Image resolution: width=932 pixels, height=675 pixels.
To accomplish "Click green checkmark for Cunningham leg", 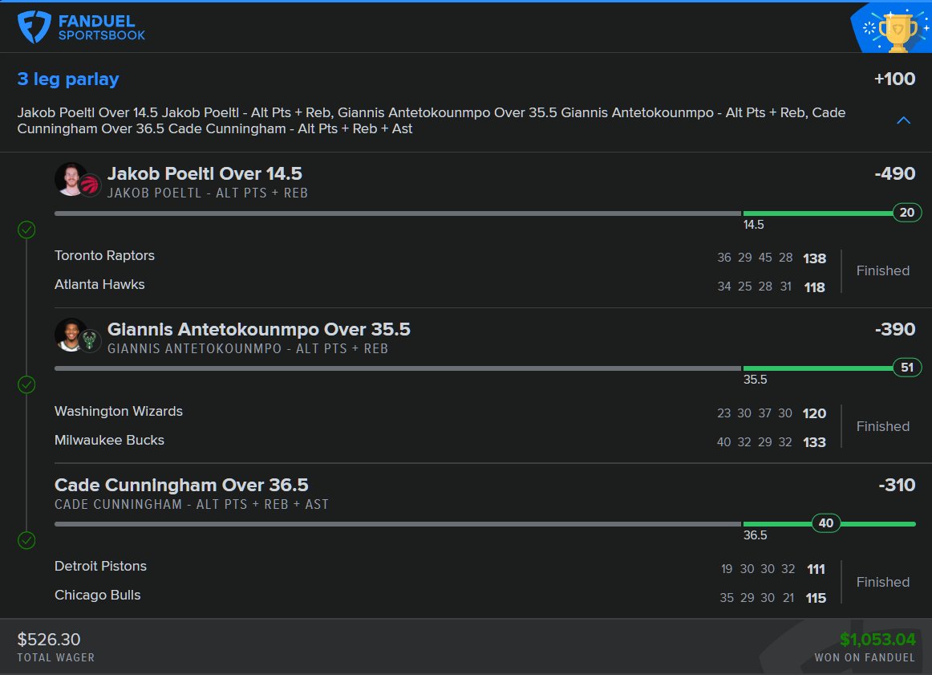I will click(26, 541).
